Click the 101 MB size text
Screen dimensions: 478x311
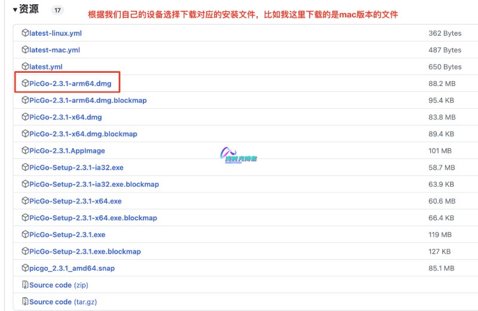(440, 151)
